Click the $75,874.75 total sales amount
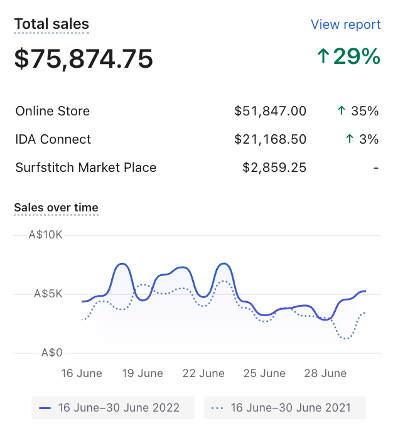This screenshot has width=393, height=431. point(83,58)
